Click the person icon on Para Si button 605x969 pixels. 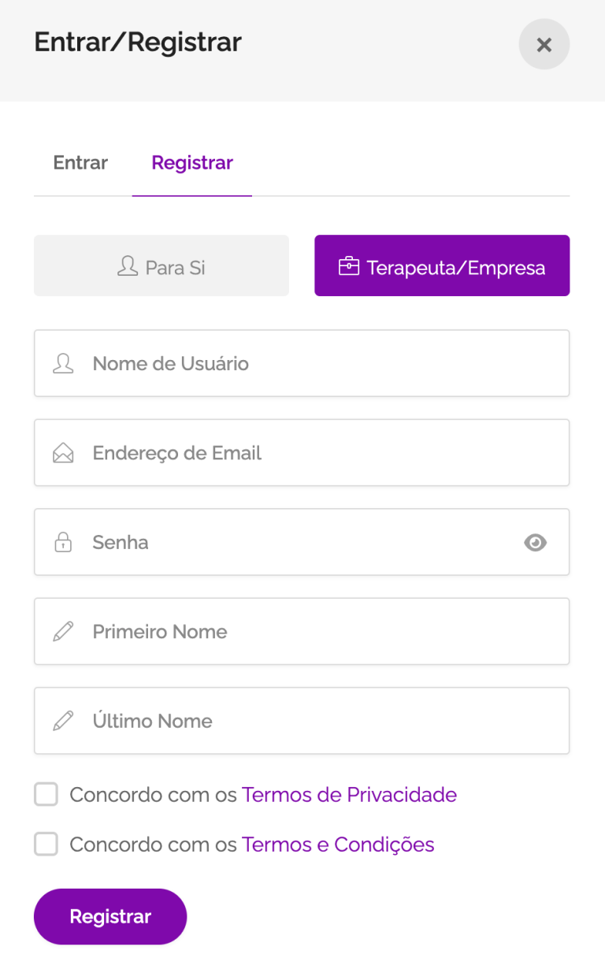pyautogui.click(x=127, y=266)
